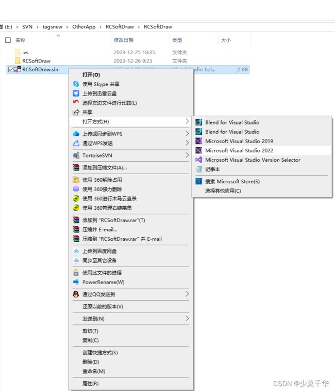Click the Microsoft Store icon
This screenshot has width=335, height=391.
point(198,181)
